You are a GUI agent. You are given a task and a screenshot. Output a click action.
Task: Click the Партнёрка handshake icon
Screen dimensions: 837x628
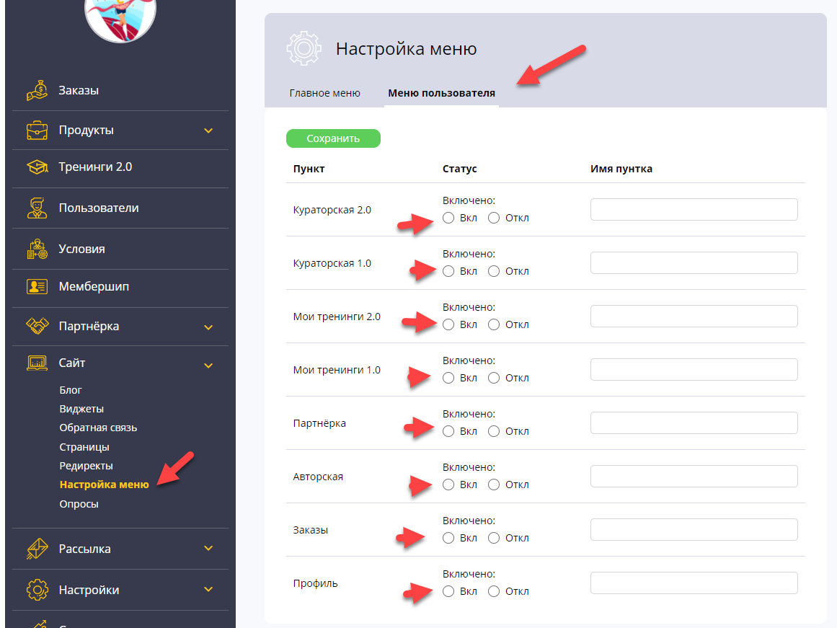click(x=37, y=327)
